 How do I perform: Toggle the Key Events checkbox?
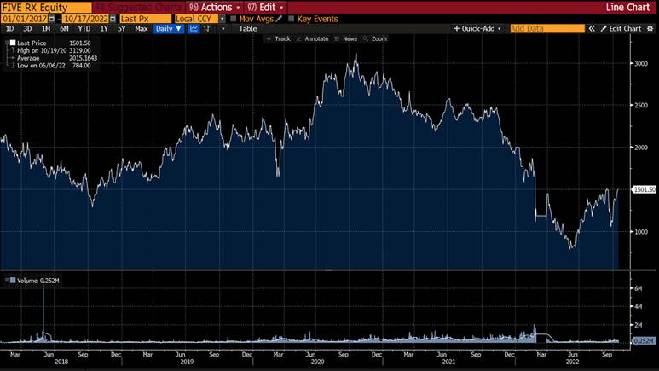click(x=292, y=18)
